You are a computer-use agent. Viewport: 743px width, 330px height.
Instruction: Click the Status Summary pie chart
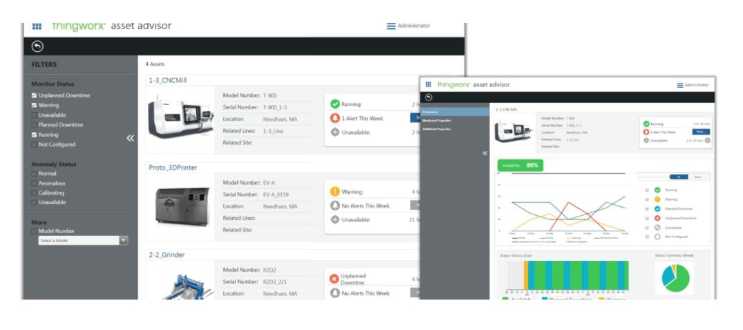coord(675,278)
